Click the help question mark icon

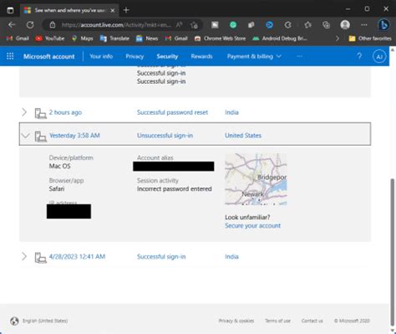click(x=359, y=56)
